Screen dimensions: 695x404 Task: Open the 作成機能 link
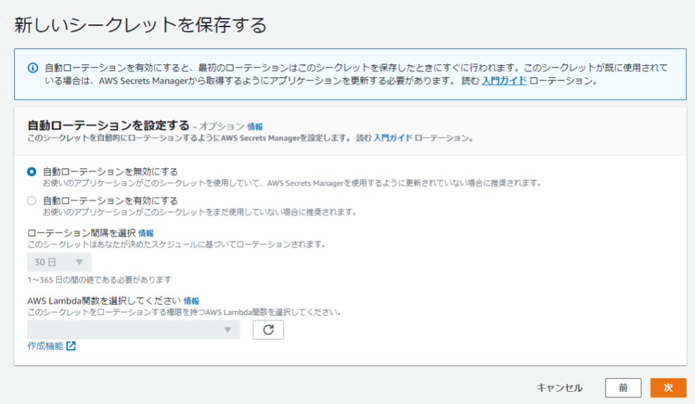pos(45,346)
